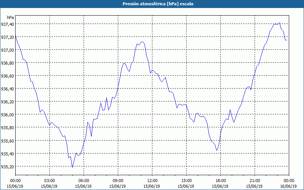Click the curve peak near 11:00
The width and height of the screenshot is (304, 190).
(142, 41)
